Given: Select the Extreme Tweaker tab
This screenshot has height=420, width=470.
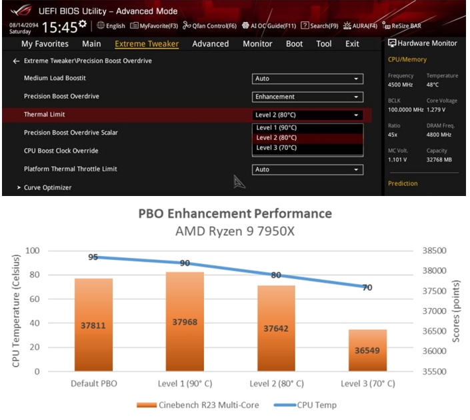Looking at the screenshot, I should (147, 44).
